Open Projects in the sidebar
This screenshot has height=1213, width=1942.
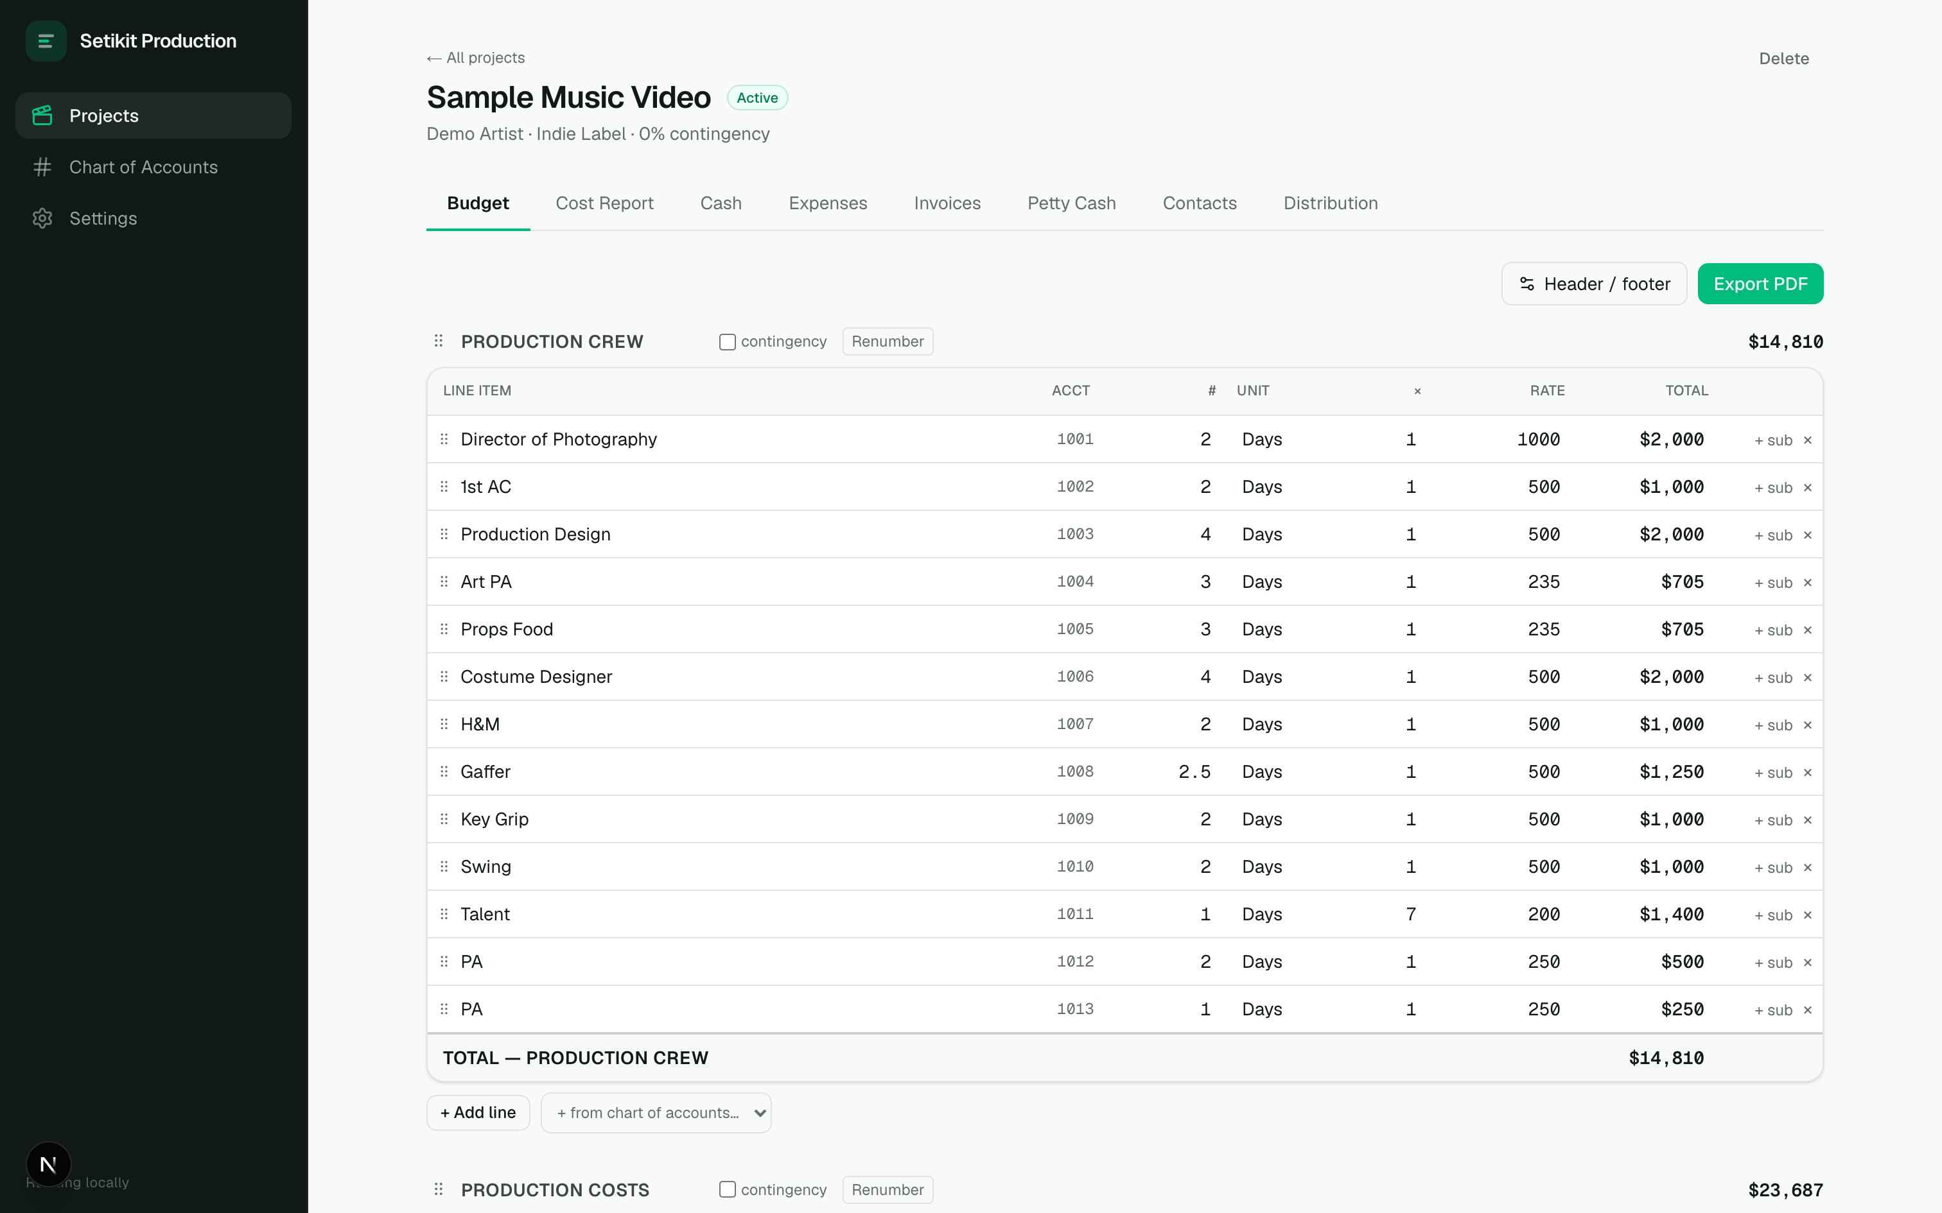click(153, 116)
